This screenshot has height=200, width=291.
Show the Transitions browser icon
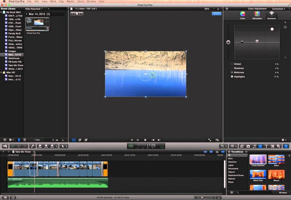tap(261, 146)
